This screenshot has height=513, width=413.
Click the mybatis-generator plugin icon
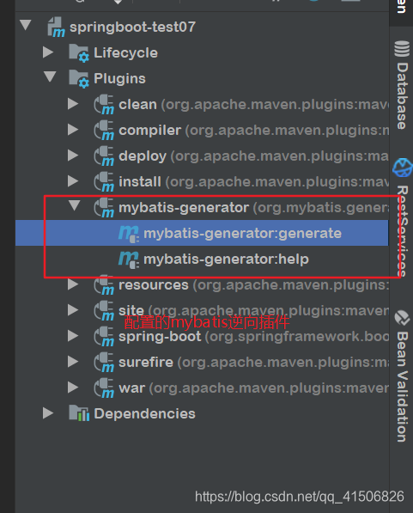coord(104,208)
